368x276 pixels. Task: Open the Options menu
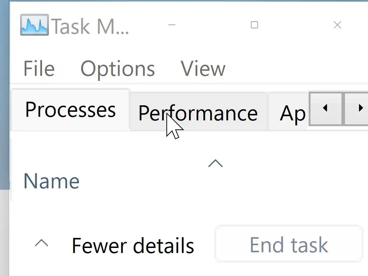coord(118,68)
